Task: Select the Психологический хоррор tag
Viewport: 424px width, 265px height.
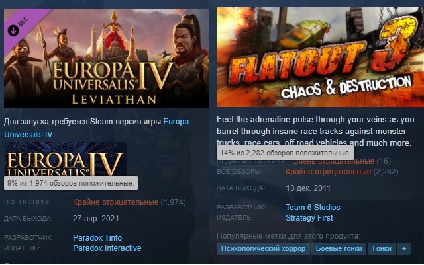Action: tap(263, 248)
